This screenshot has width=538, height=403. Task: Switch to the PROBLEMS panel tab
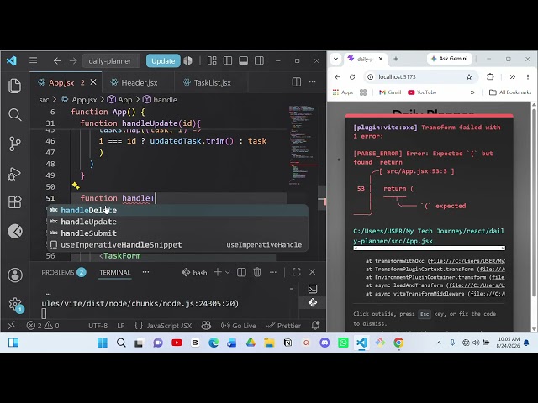(64, 272)
